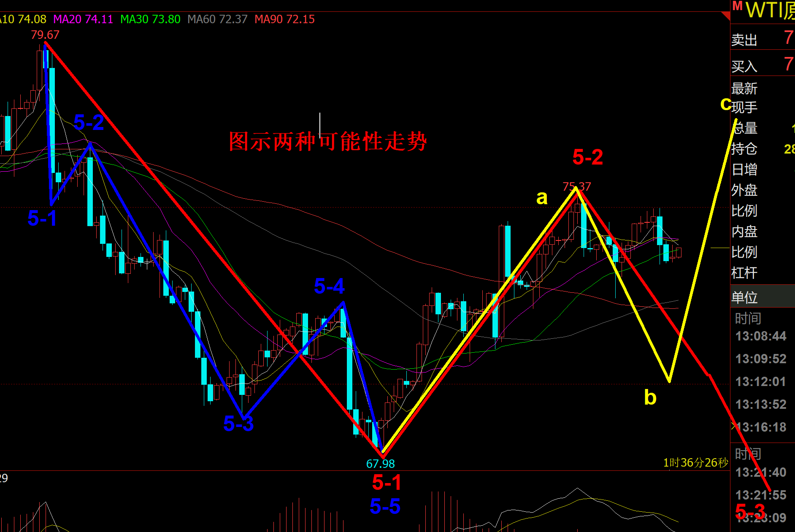This screenshot has width=795, height=532.
Task: Click the 75.37 peak price label
Action: click(577, 186)
